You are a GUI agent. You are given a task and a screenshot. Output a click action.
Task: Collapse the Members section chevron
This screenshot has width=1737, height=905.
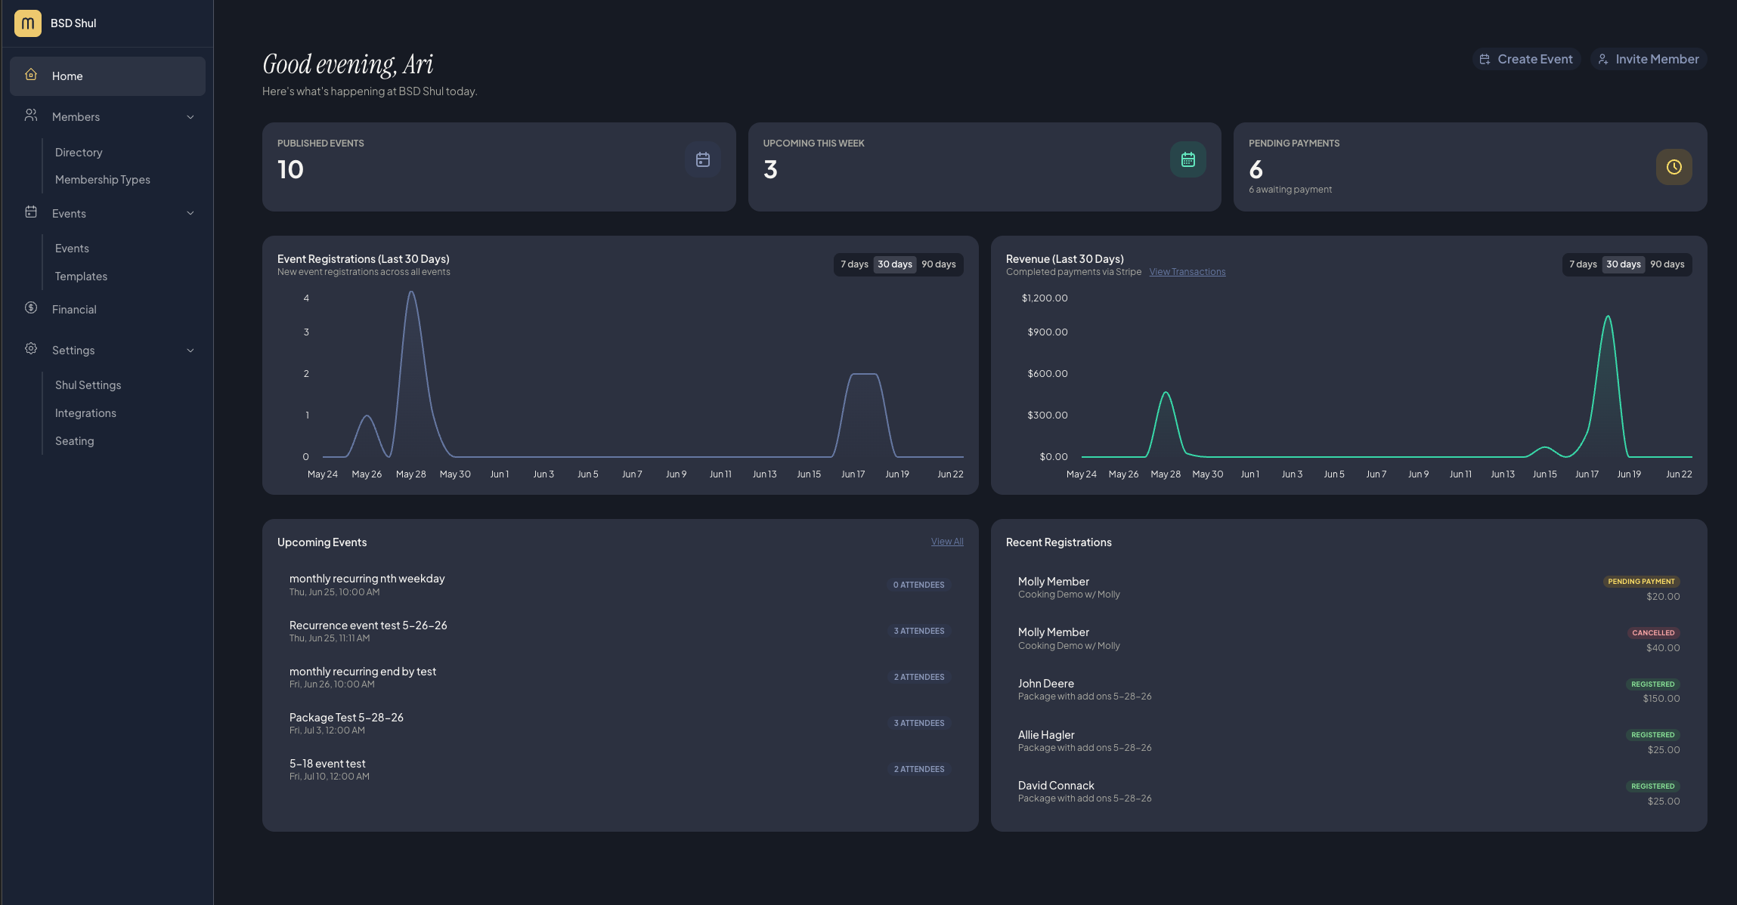[190, 117]
